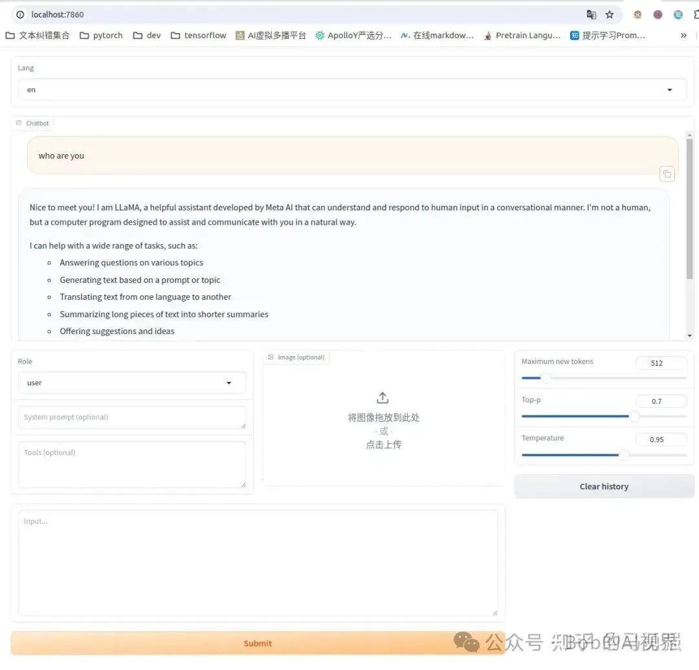Open the 在线markdow bookmark
Image resolution: width=699 pixels, height=670 pixels.
(438, 35)
